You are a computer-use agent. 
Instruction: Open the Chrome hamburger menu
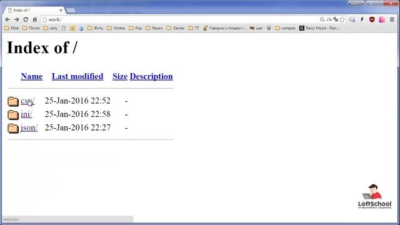tap(392, 19)
